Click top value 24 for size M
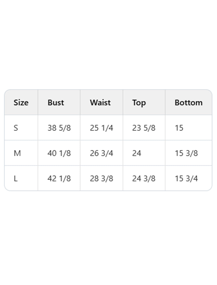 (x=137, y=153)
